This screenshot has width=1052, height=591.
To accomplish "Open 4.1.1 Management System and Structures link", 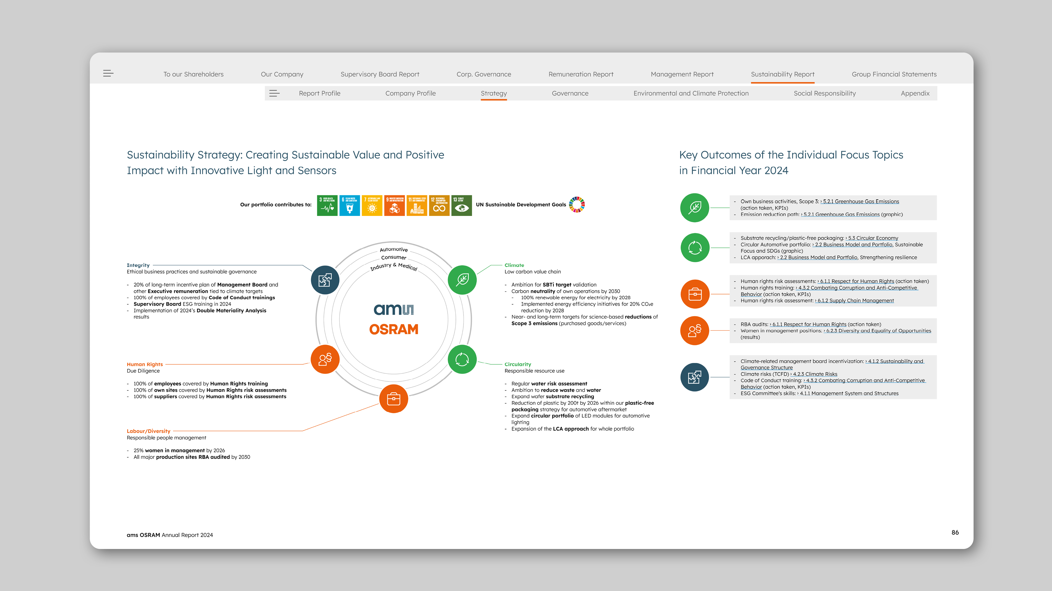I will [847, 393].
